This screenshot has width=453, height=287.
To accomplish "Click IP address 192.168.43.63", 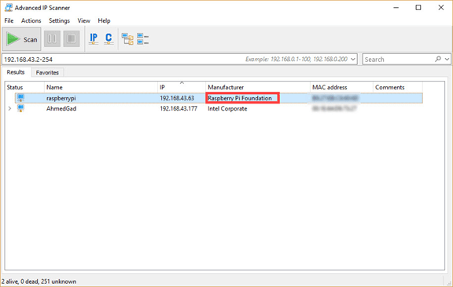I will click(177, 98).
